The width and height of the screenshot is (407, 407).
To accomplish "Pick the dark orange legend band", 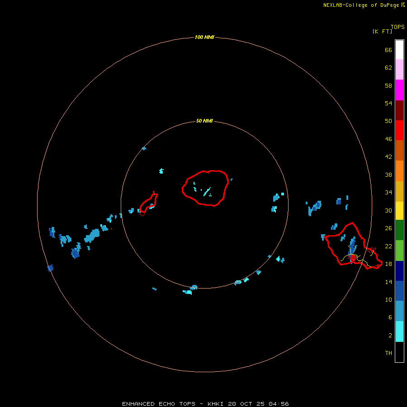I will click(x=399, y=150).
